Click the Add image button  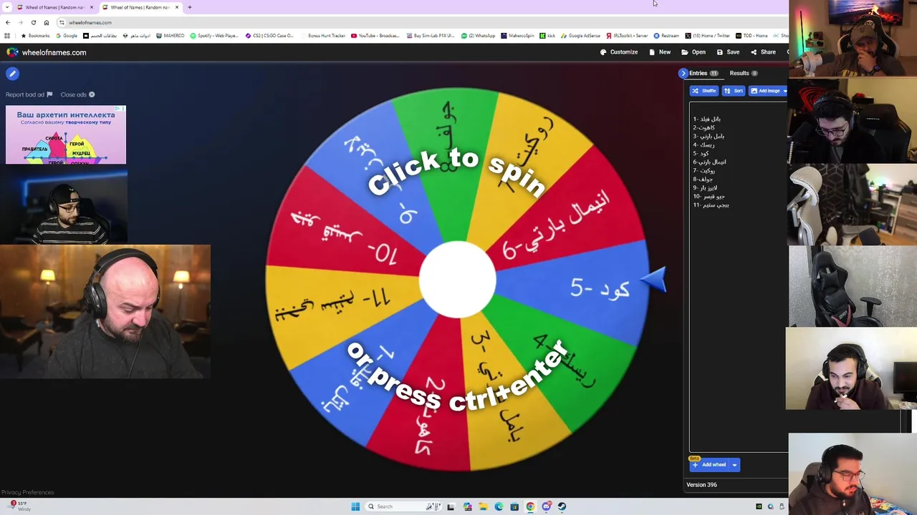(x=764, y=91)
